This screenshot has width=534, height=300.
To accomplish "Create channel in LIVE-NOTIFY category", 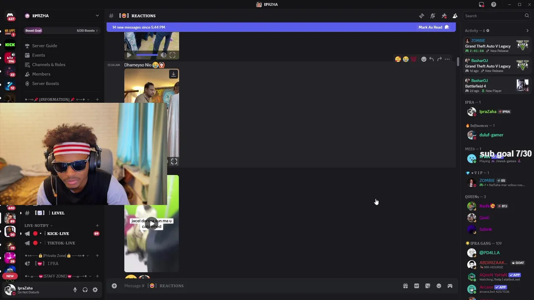I will tap(97, 225).
